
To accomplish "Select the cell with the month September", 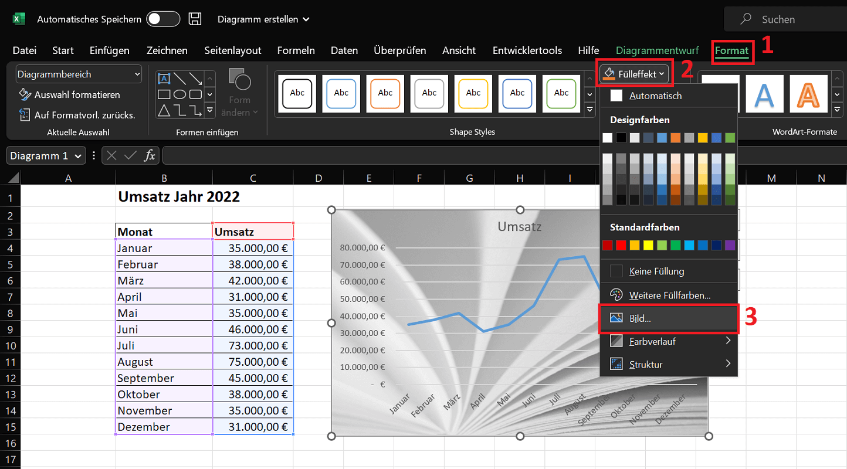I will 164,378.
